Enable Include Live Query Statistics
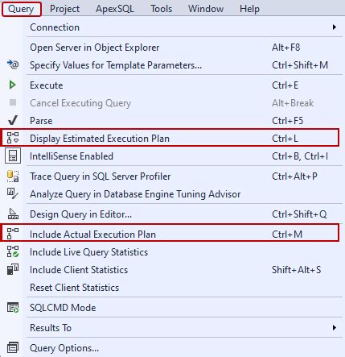This screenshot has height=357, width=345. [171, 252]
